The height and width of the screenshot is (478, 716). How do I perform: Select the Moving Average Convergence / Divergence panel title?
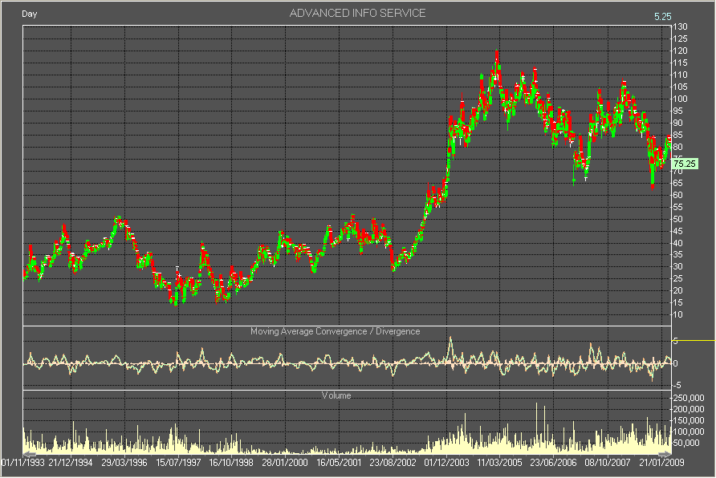[x=336, y=331]
